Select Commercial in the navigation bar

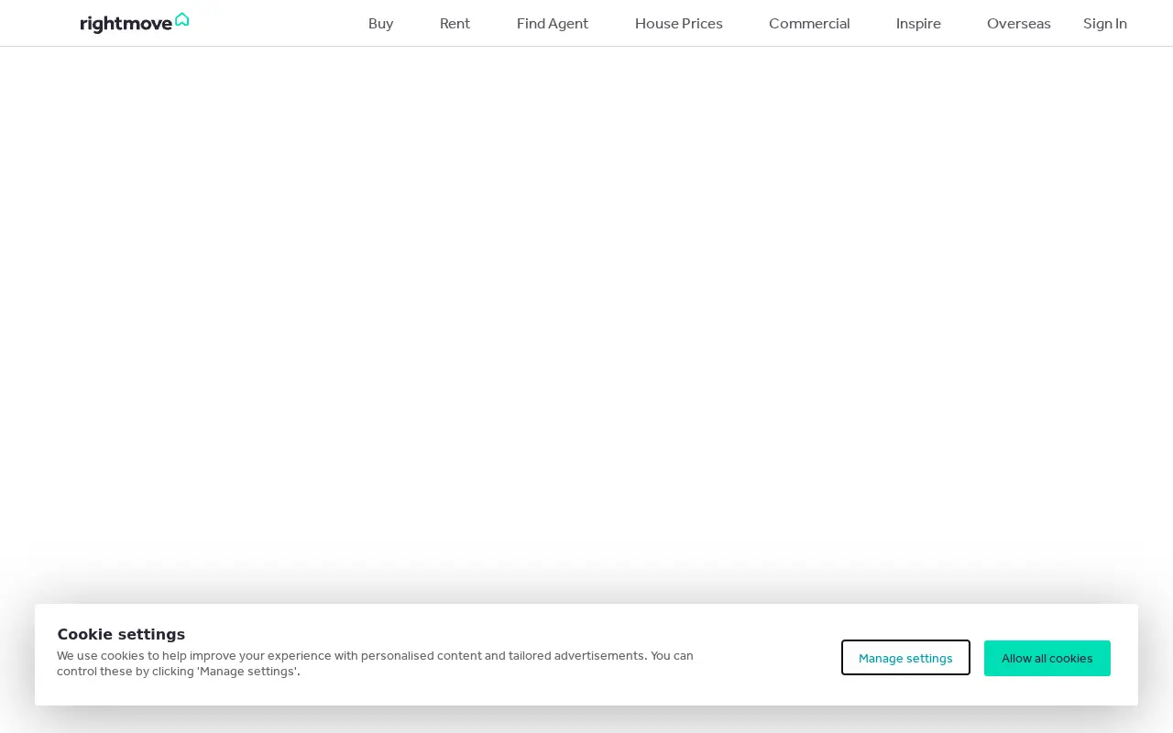[809, 24]
